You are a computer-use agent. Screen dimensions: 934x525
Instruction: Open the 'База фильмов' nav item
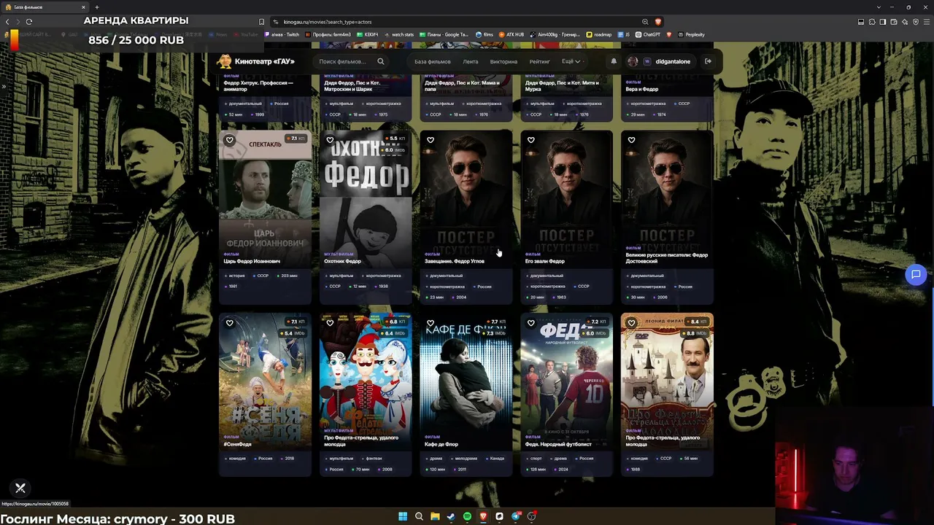tap(433, 61)
